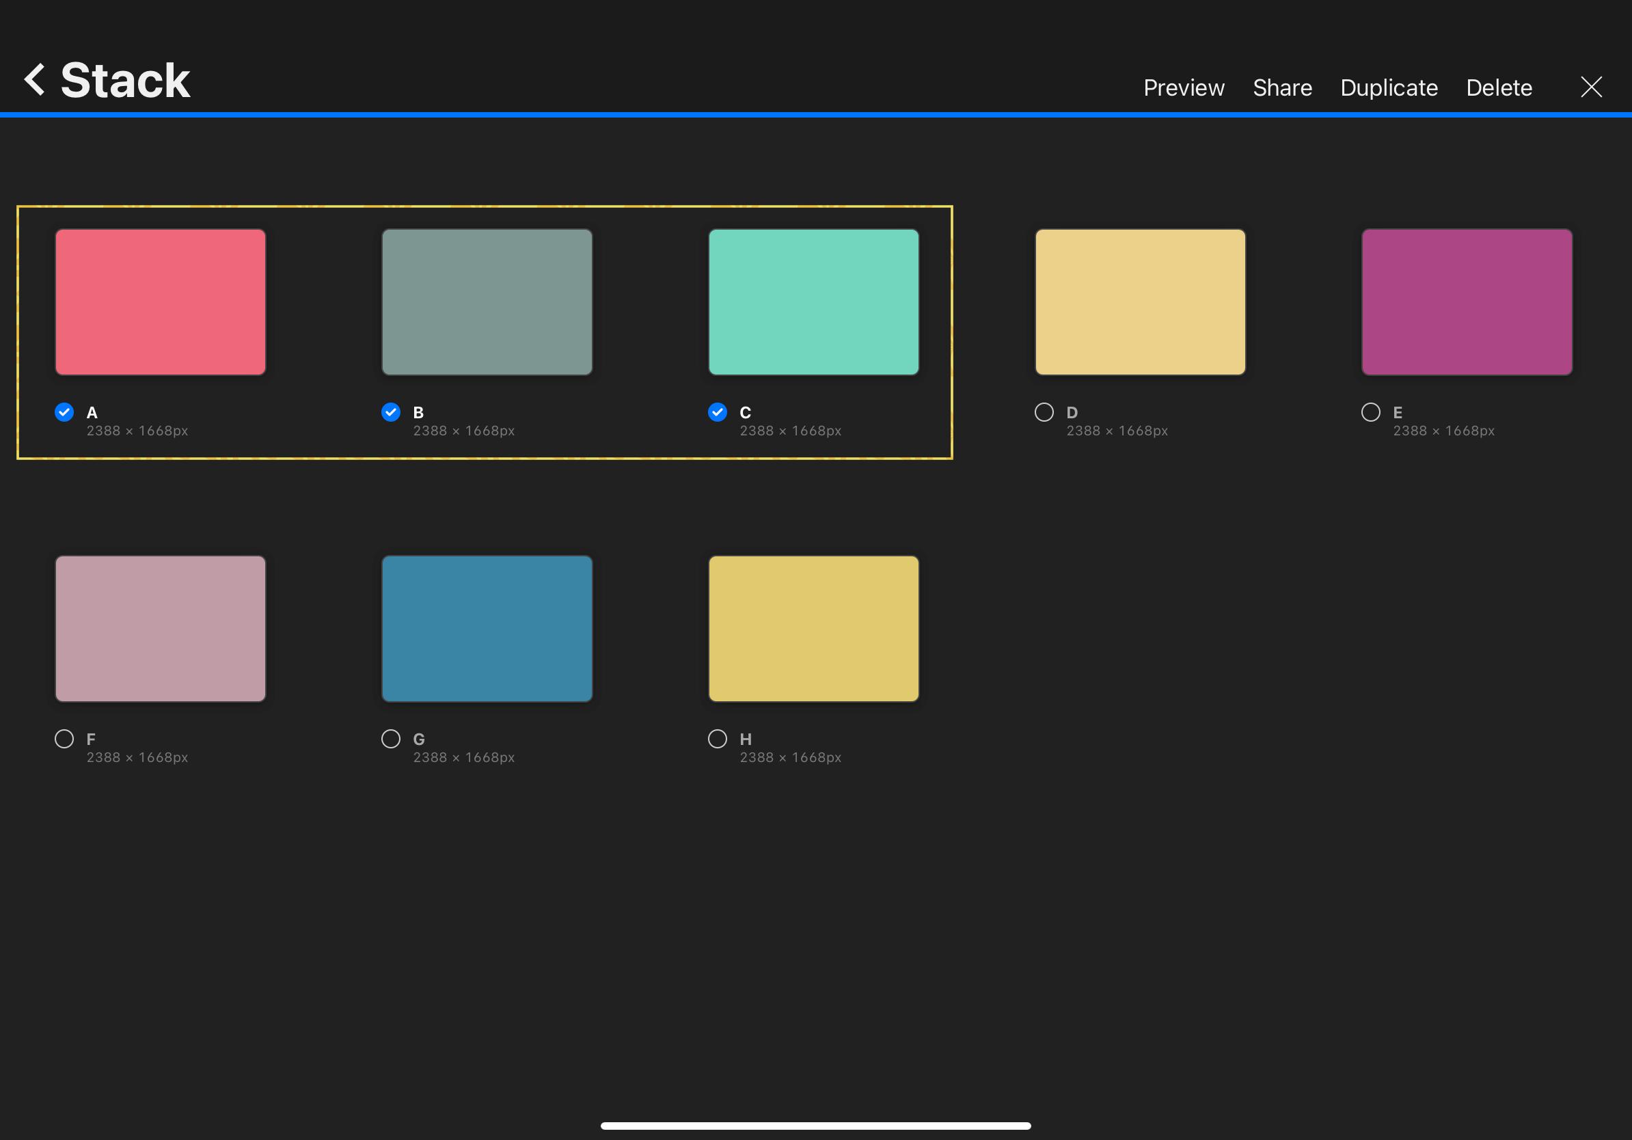Tap the back chevron to return to gallery

click(33, 79)
